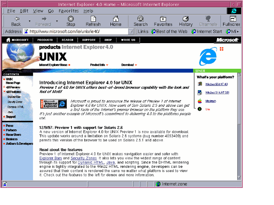Open the window menu button in title bar
This screenshot has width=274, height=205.
(x=4, y=4)
